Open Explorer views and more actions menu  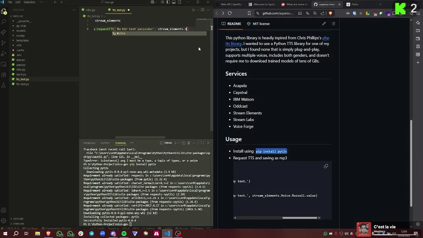(74, 10)
